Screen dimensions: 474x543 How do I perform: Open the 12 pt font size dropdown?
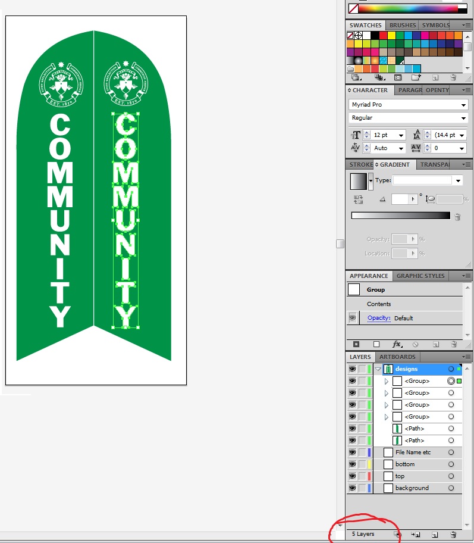(x=401, y=135)
